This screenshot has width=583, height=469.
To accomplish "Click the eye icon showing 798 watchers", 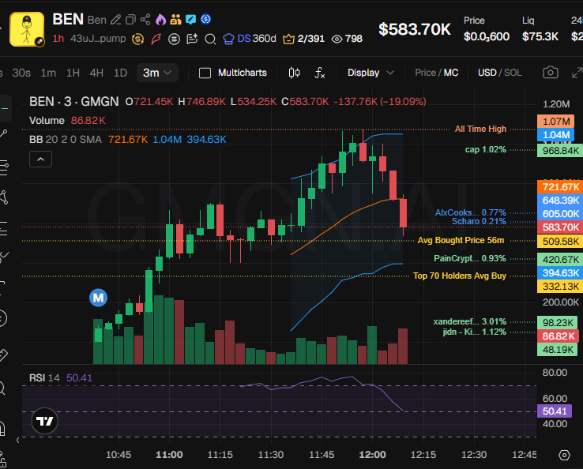I will coord(337,39).
